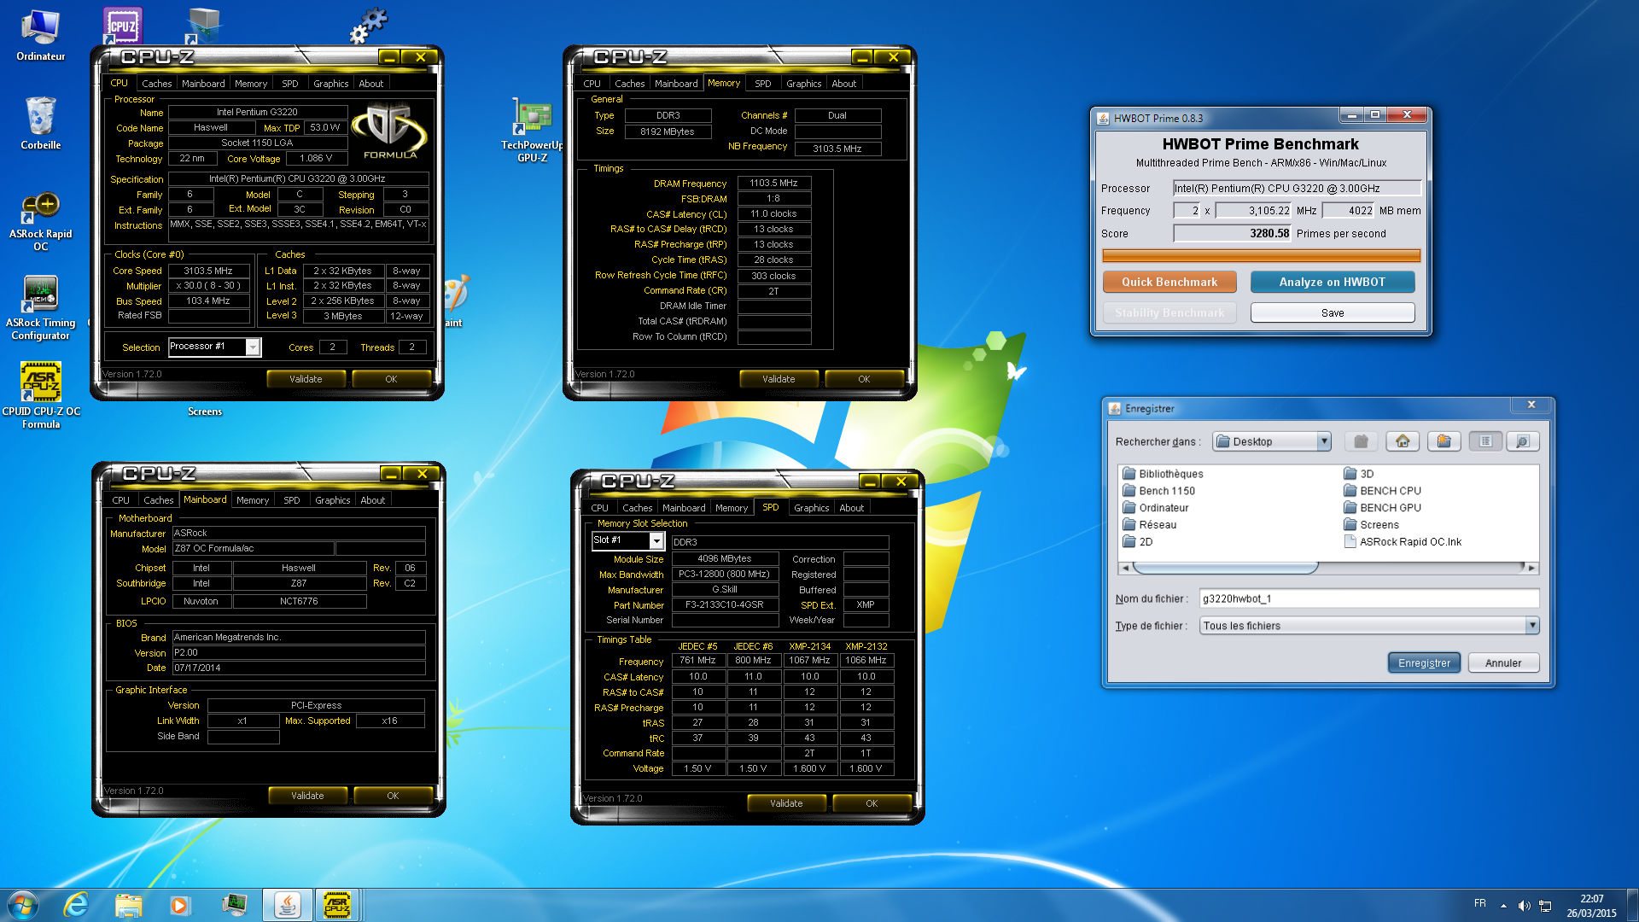This screenshot has height=922, width=1639.
Task: Open Windows Explorer from the taskbar
Action: tap(128, 905)
